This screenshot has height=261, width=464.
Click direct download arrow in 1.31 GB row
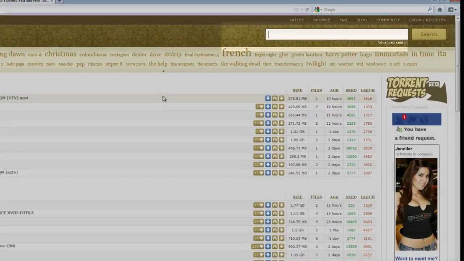(x=268, y=132)
